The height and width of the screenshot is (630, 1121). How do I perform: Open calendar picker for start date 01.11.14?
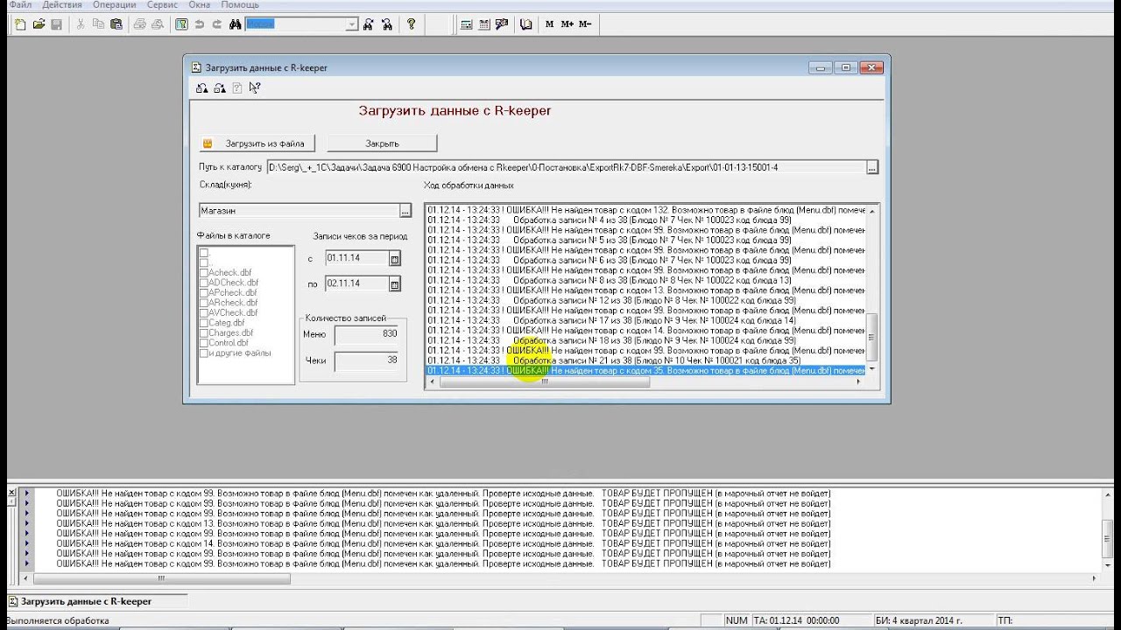pos(394,259)
